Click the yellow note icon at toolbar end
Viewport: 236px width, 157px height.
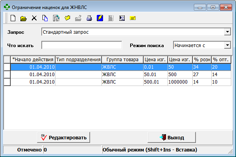[133, 18]
